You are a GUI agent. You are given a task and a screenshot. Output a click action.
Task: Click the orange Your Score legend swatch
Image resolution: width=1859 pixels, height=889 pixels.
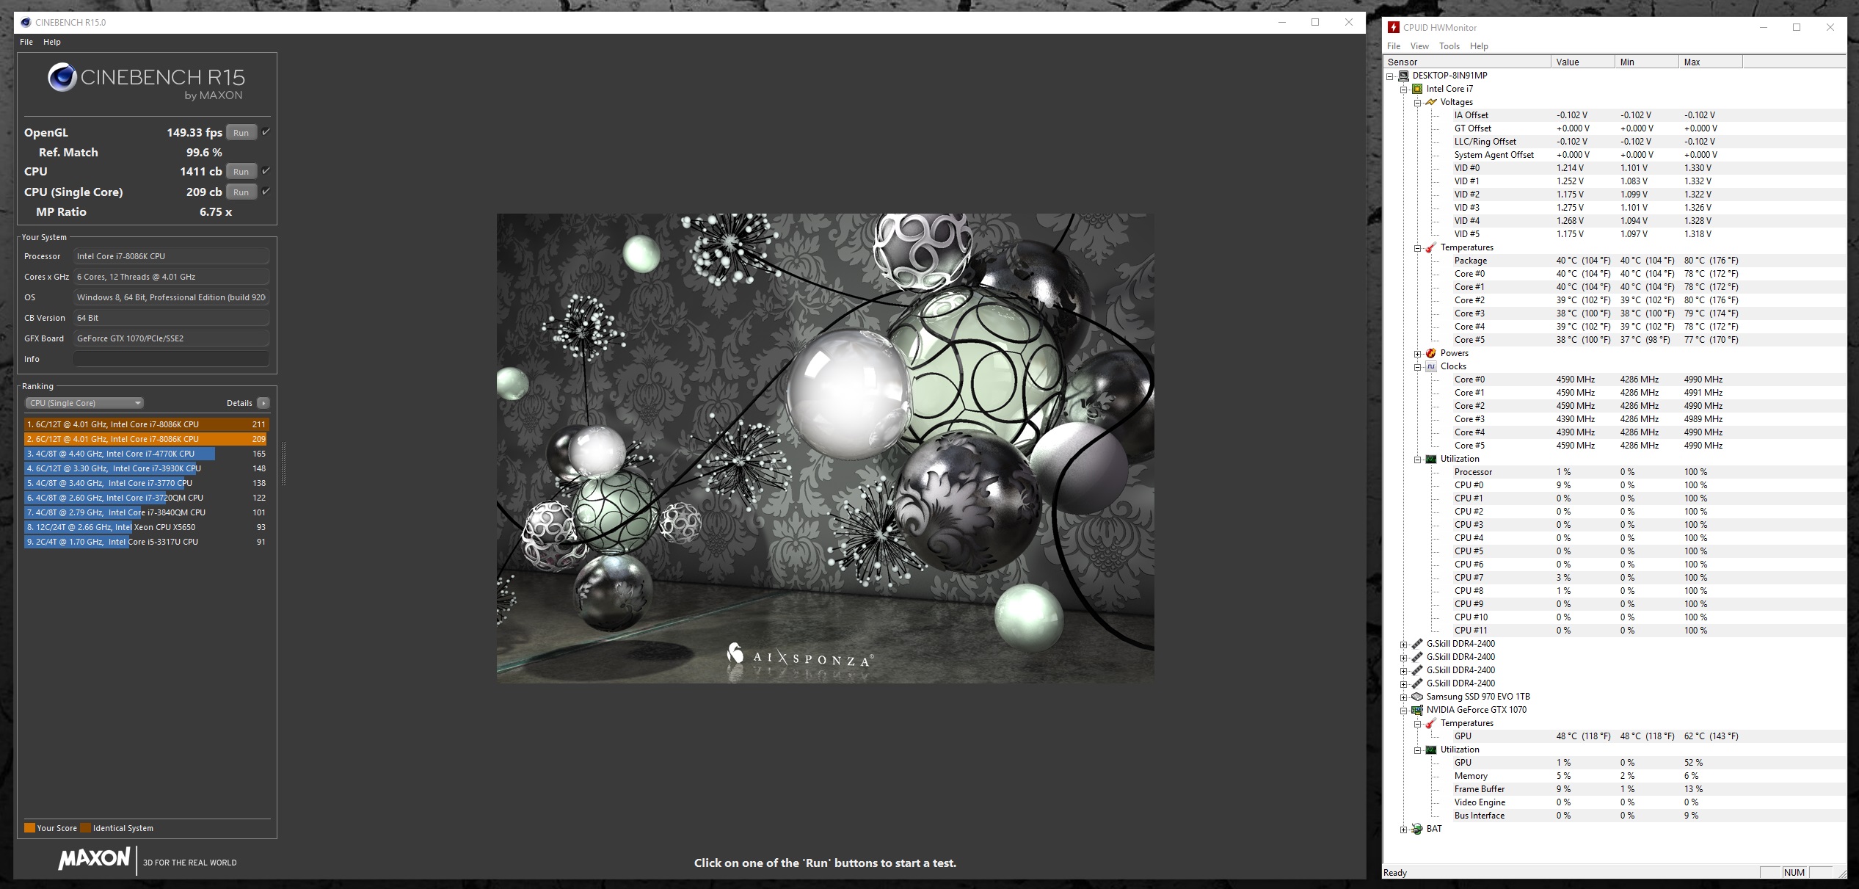(29, 828)
